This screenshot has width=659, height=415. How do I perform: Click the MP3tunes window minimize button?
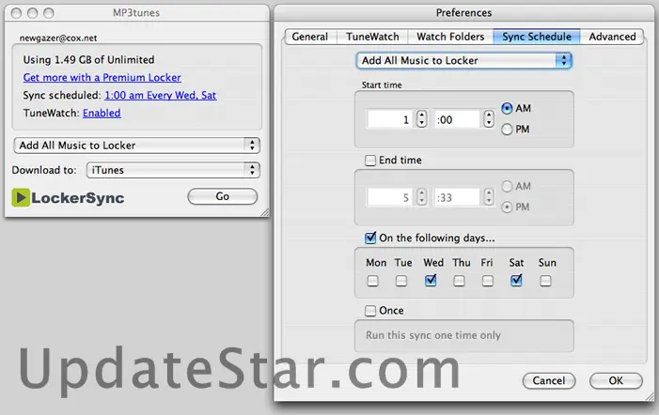(32, 13)
